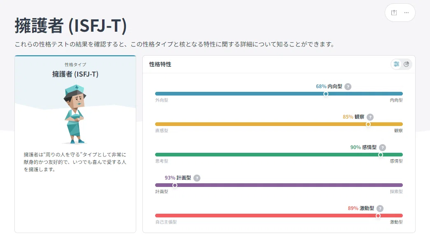Click the yellow 観察 slider handle
Image resolution: width=430 pixels, height=245 pixels.
368,124
